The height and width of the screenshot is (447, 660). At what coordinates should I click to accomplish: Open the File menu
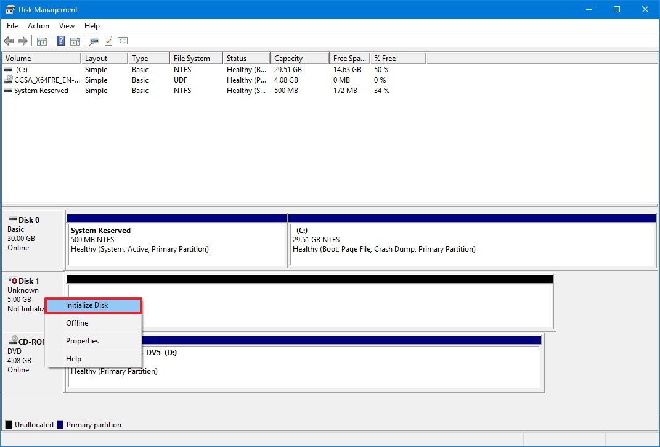[x=12, y=26]
